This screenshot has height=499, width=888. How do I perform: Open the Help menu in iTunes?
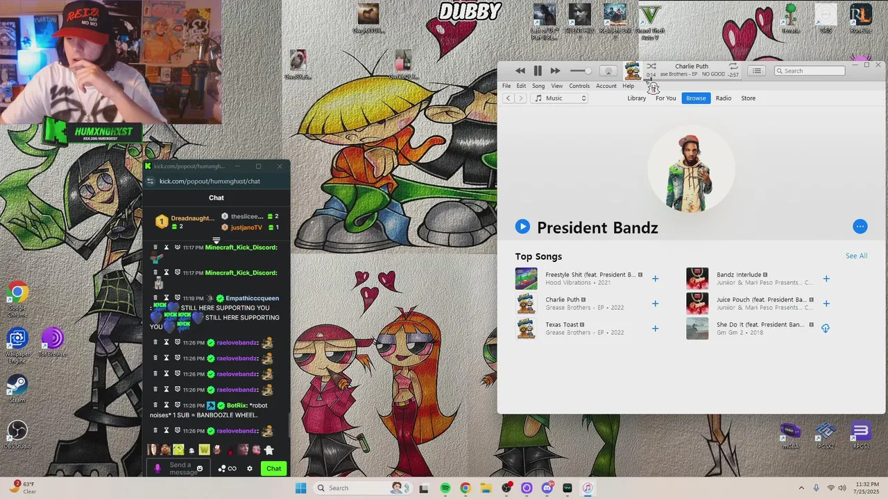pyautogui.click(x=628, y=86)
